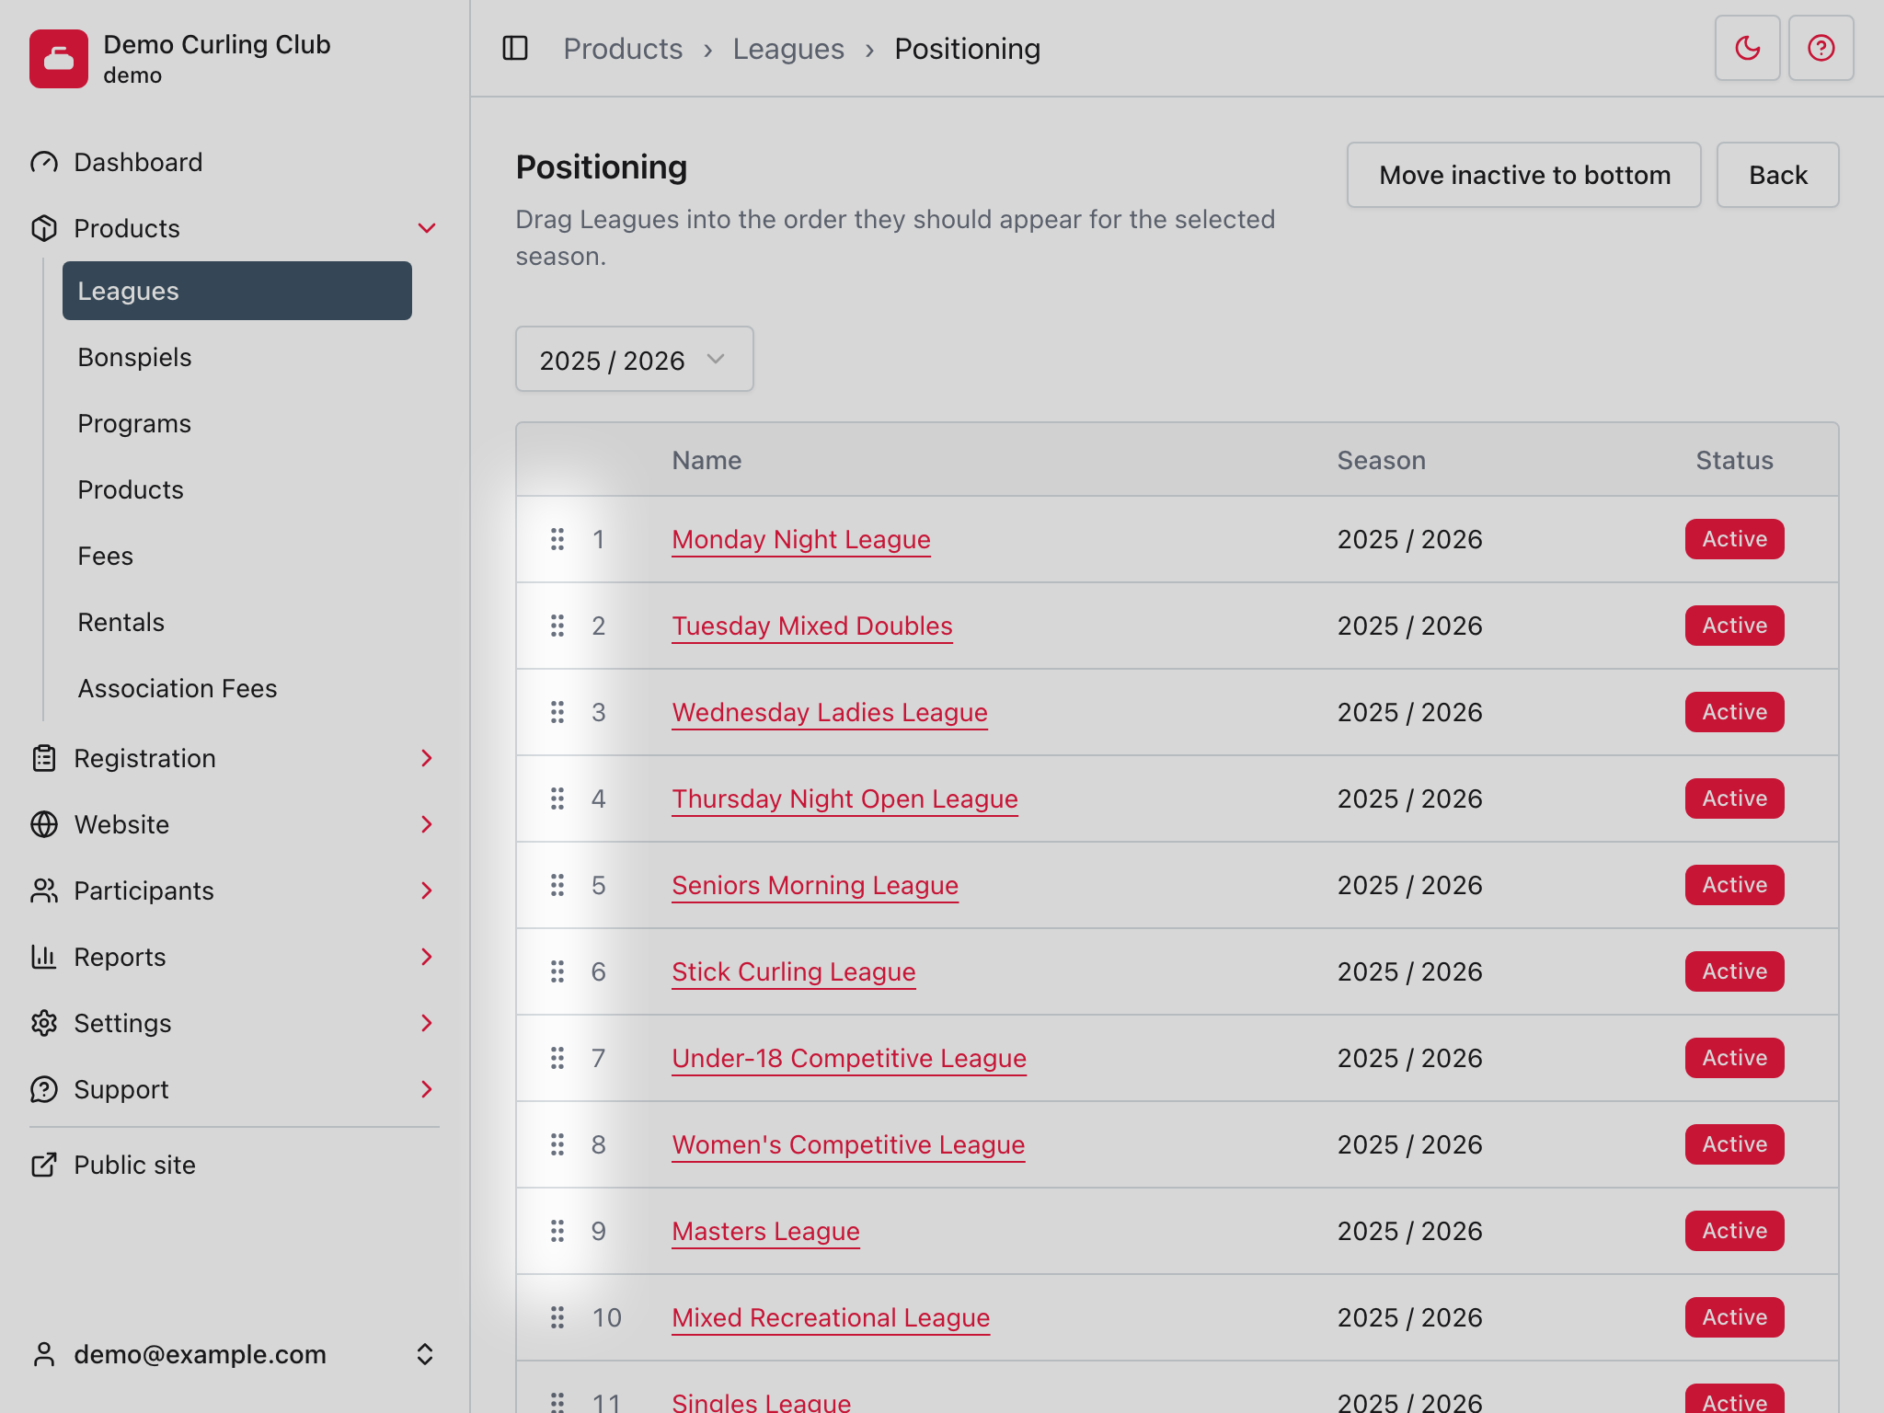
Task: Click drag handle for Masters League row
Action: 557,1231
